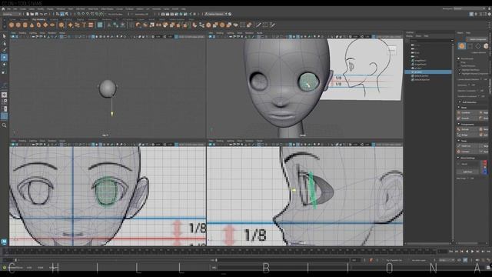This screenshot has height=277, width=492.
Task: Select the Tweak/Marquee radio option
Action: pos(459,66)
